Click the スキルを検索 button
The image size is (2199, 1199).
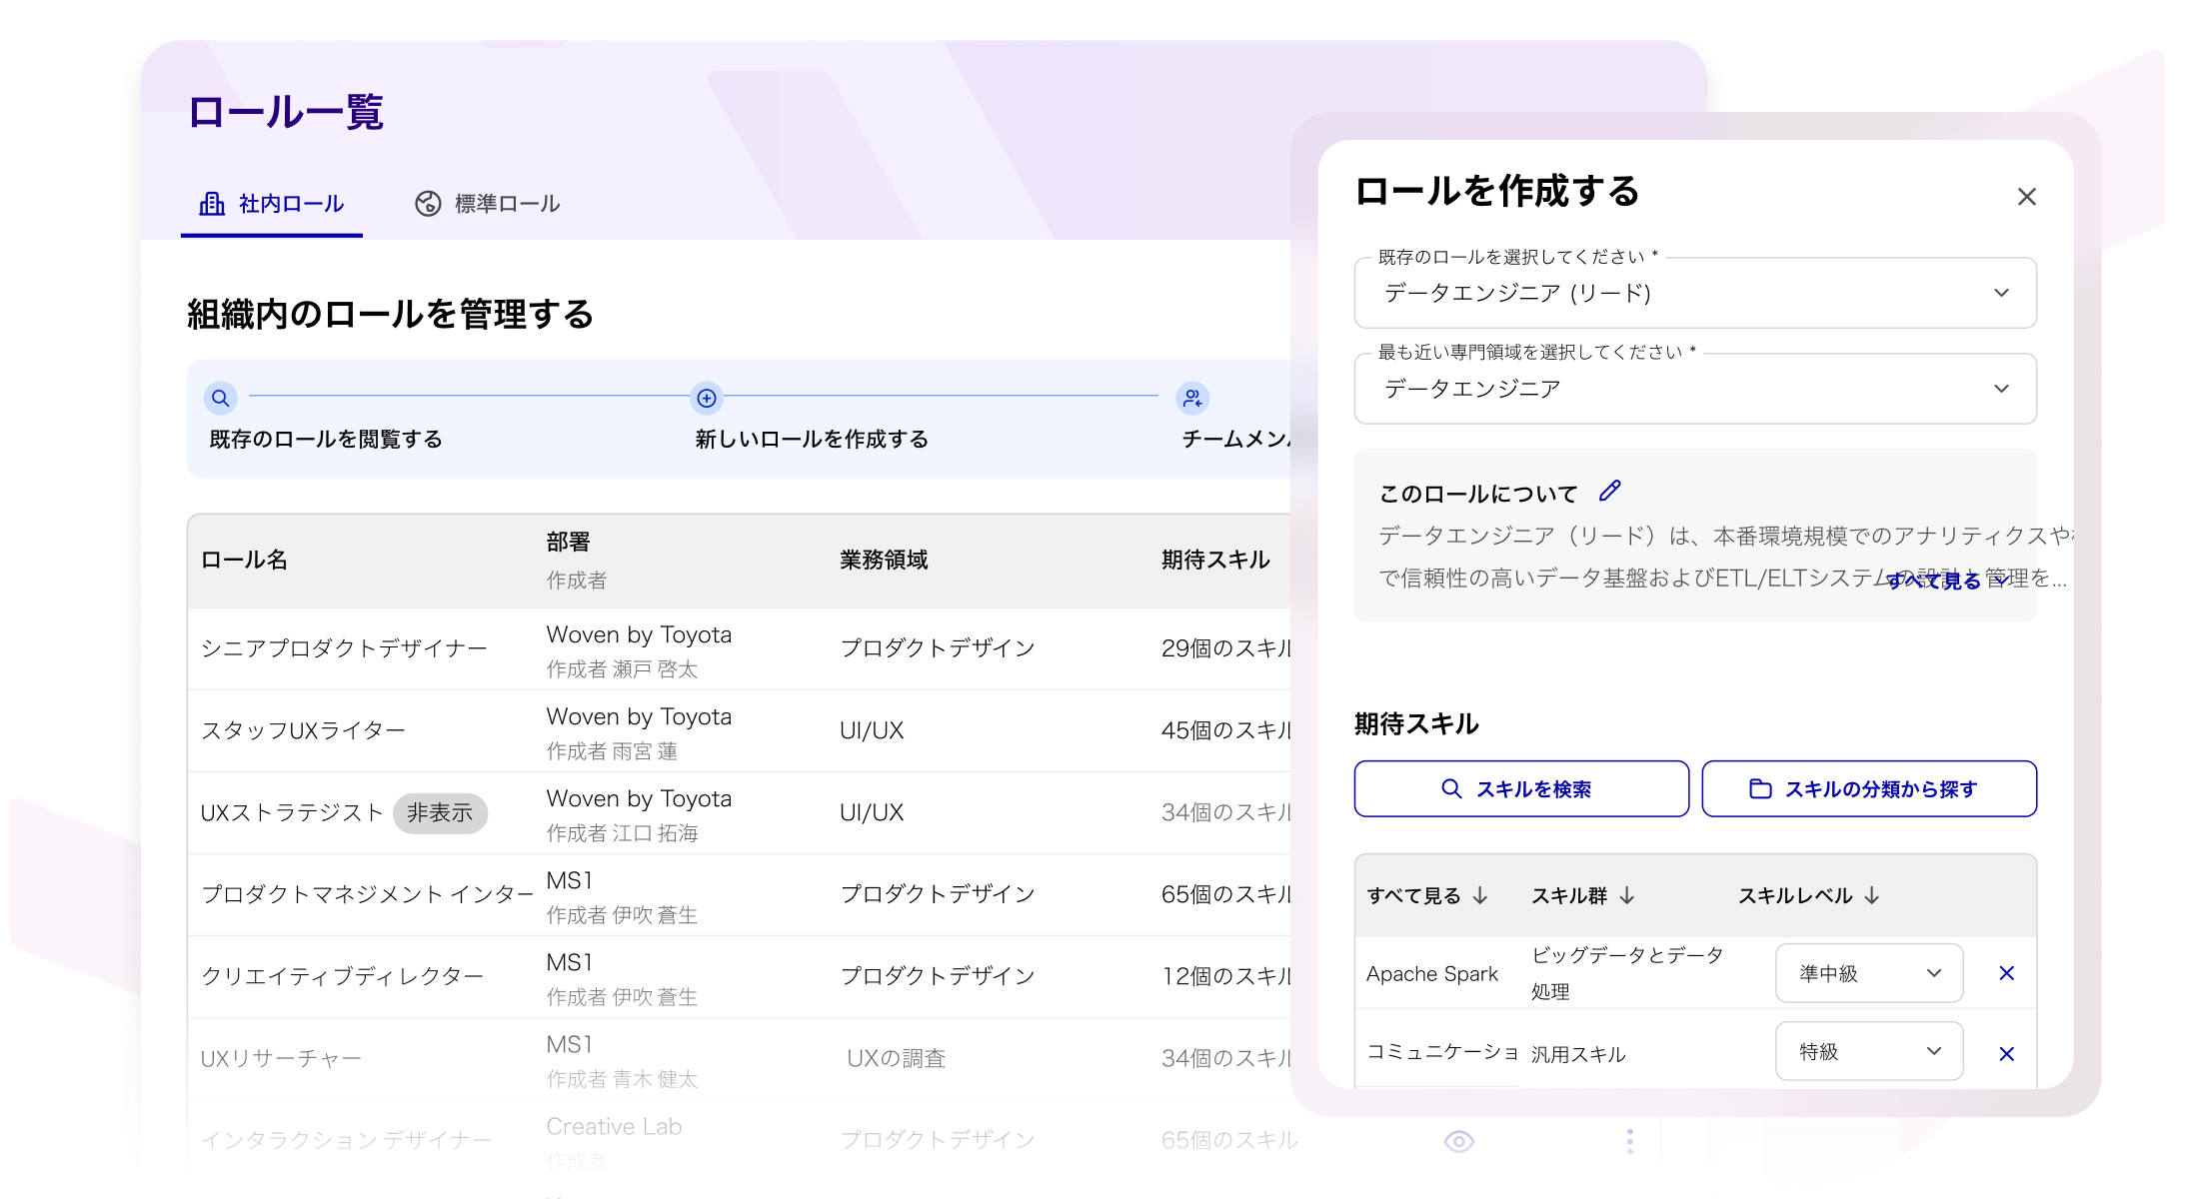[1521, 789]
